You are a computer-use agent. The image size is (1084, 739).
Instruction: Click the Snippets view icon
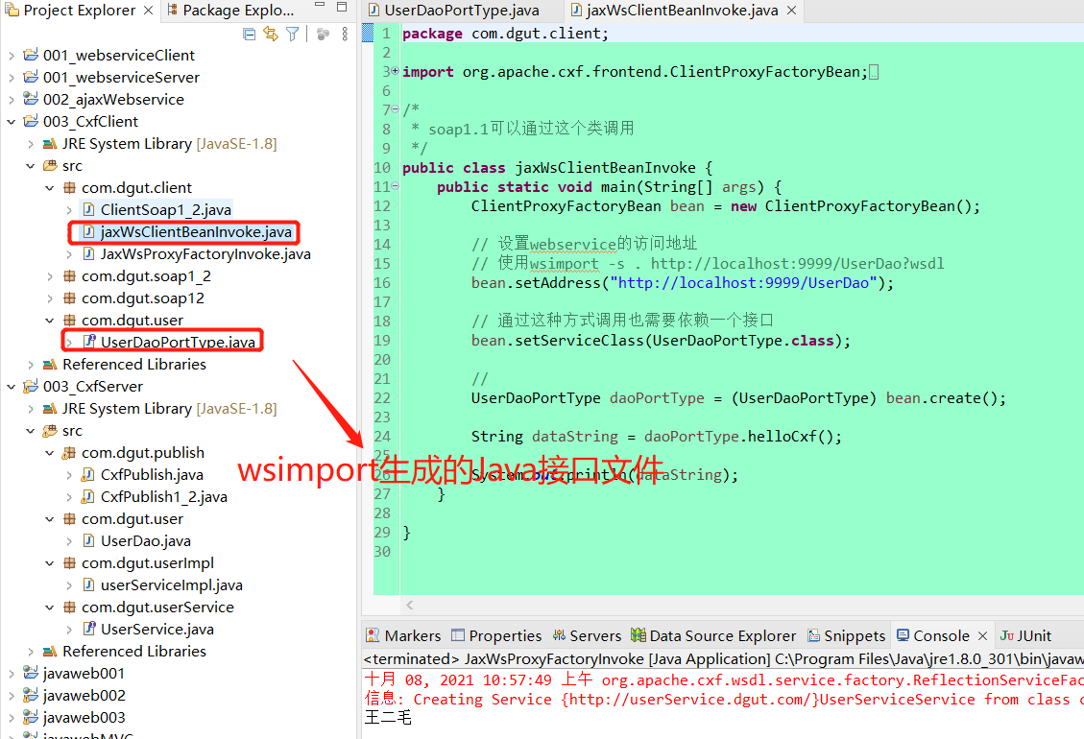[846, 635]
